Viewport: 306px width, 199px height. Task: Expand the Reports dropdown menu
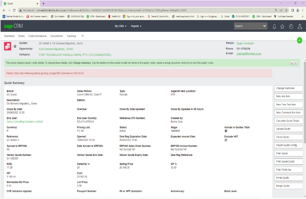136,26
